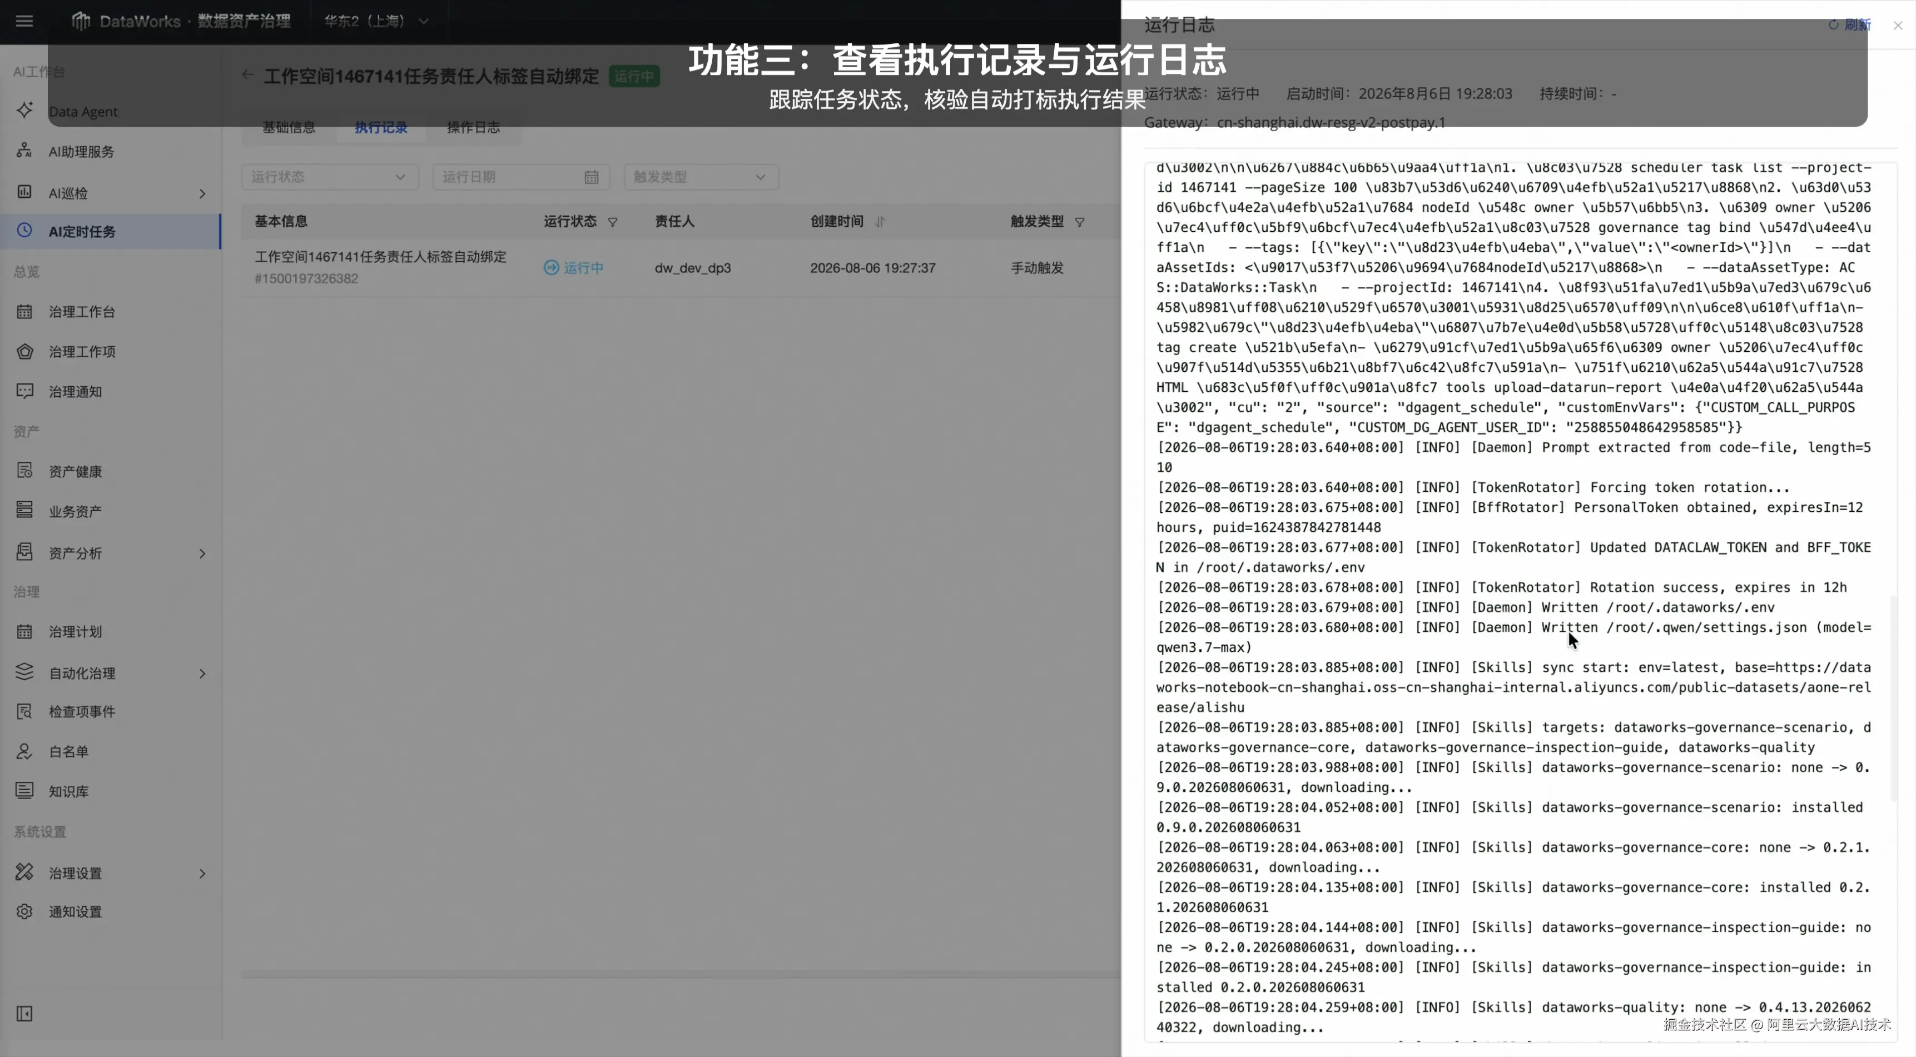Click the 运行日期 date input field
Screen dimensions: 1916x1057
coord(522,177)
